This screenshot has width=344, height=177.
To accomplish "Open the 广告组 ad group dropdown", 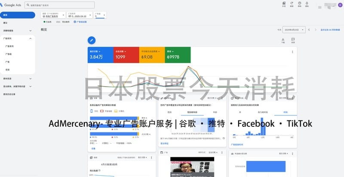I will (x=100, y=15).
